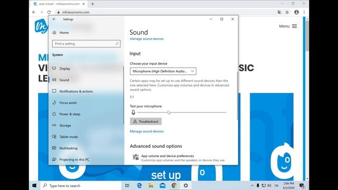
Task: Click Manage sound devices link below Troubleshoot
Action: pyautogui.click(x=147, y=131)
